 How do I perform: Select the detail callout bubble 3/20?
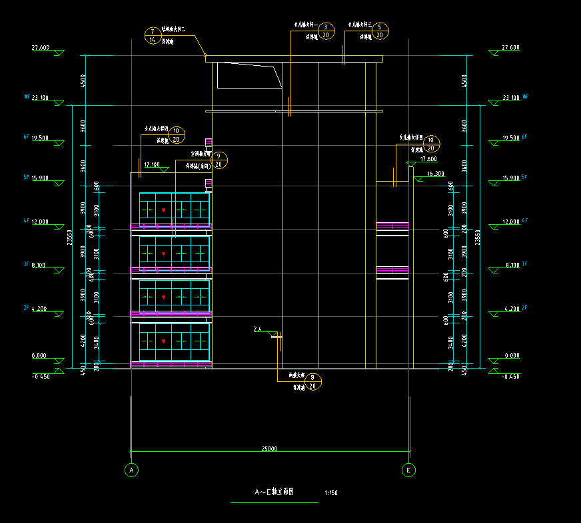coord(325,31)
